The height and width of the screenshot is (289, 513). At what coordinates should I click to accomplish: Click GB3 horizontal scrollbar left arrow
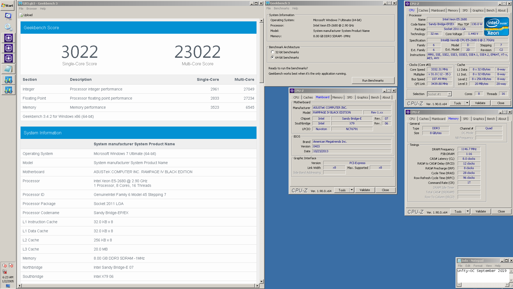(x=19, y=286)
